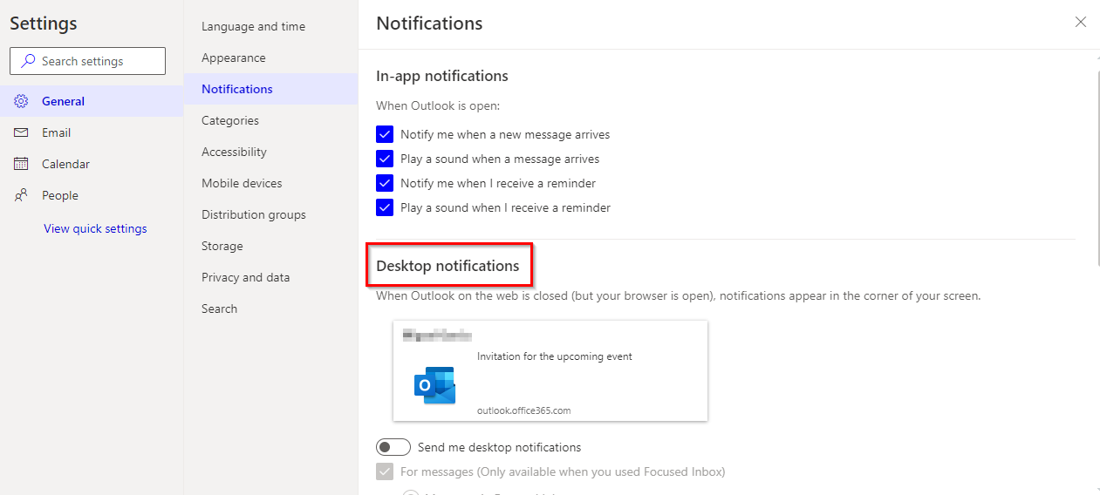Open the Privacy and data settings
The width and height of the screenshot is (1100, 495).
[x=270, y=277]
